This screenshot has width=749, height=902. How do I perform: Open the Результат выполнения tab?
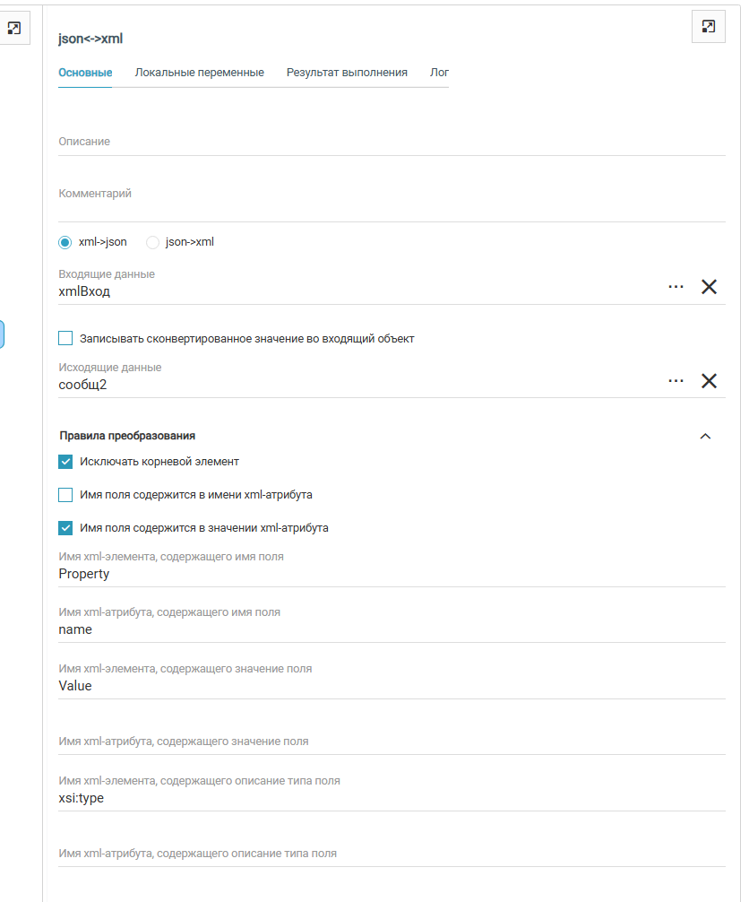coord(345,72)
